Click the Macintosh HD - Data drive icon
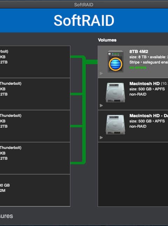The height and width of the screenshot is (226, 168). coord(115,125)
